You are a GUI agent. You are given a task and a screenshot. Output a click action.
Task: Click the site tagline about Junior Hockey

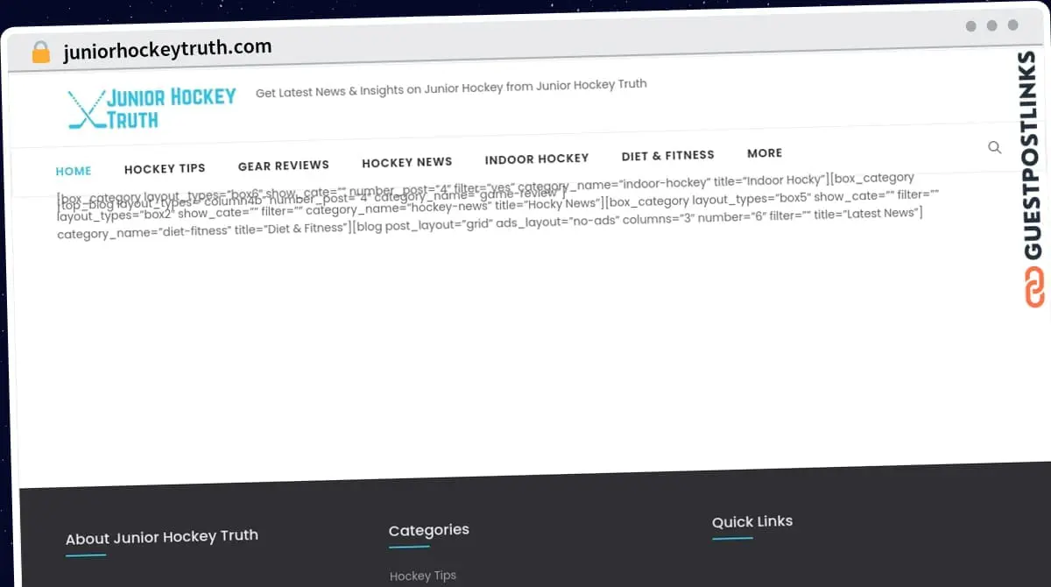[451, 88]
